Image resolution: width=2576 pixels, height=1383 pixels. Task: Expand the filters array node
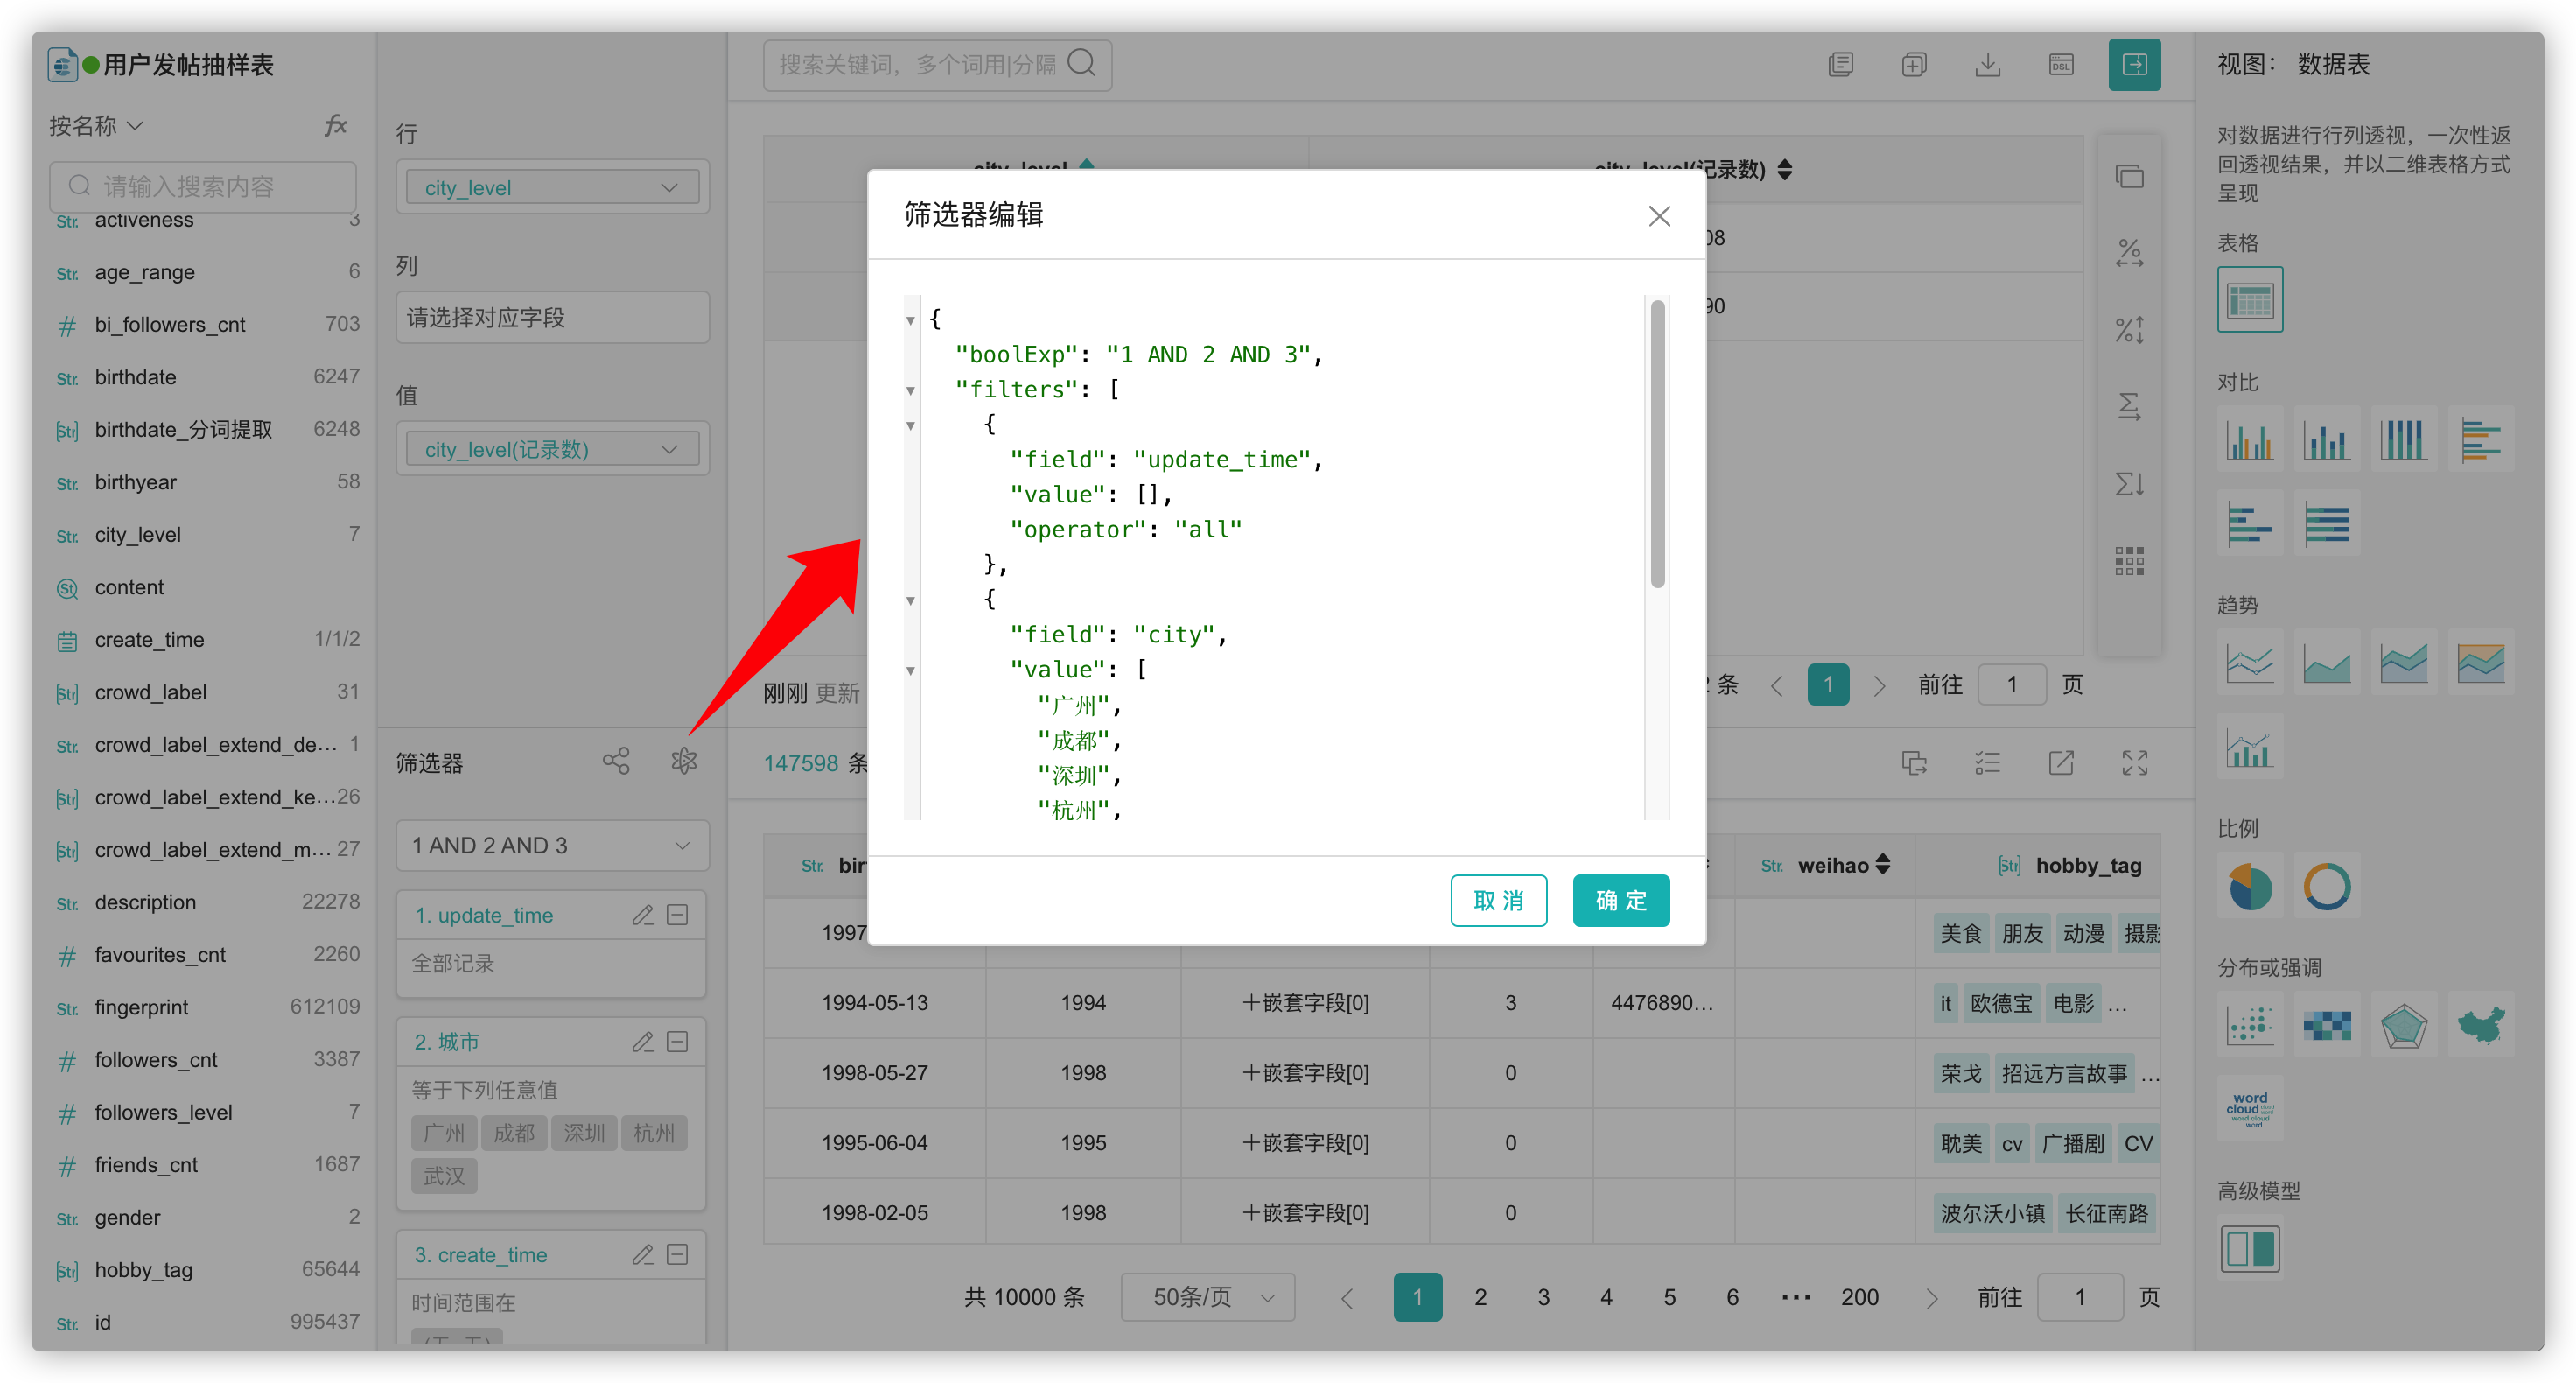tap(908, 389)
